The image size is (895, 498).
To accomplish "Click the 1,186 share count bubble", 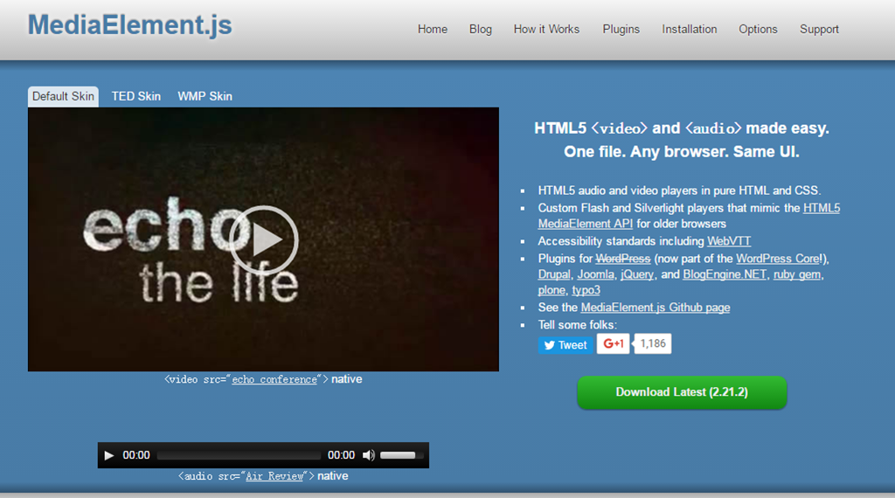I will pos(652,344).
